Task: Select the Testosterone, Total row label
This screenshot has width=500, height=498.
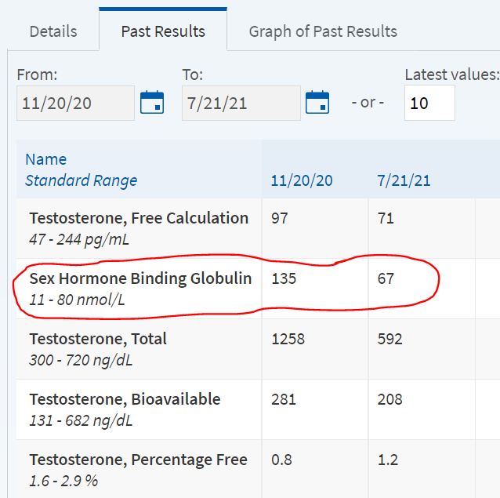Action: (98, 339)
